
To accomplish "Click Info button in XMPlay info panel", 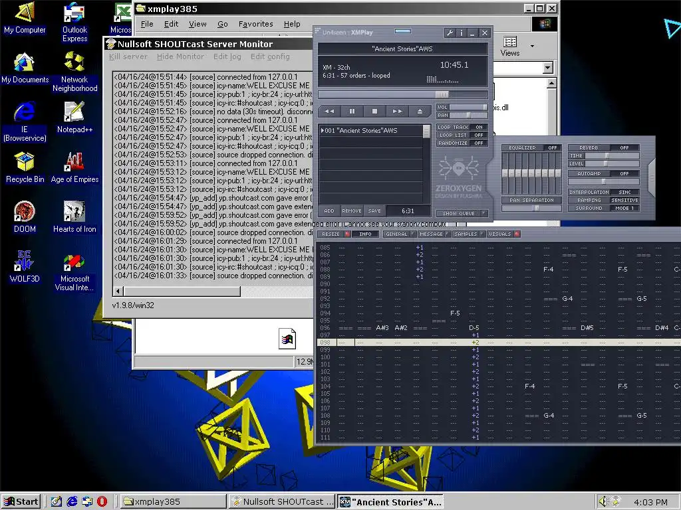I will (365, 234).
